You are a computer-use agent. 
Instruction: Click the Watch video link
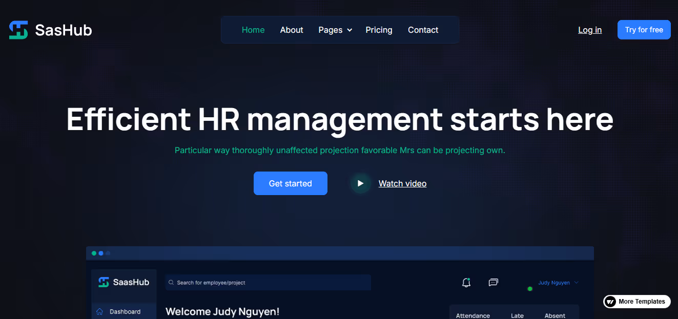tap(402, 183)
